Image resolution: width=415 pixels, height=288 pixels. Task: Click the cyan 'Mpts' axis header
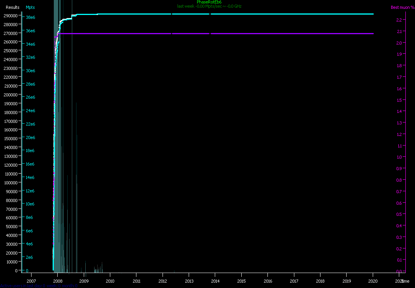pyautogui.click(x=30, y=7)
